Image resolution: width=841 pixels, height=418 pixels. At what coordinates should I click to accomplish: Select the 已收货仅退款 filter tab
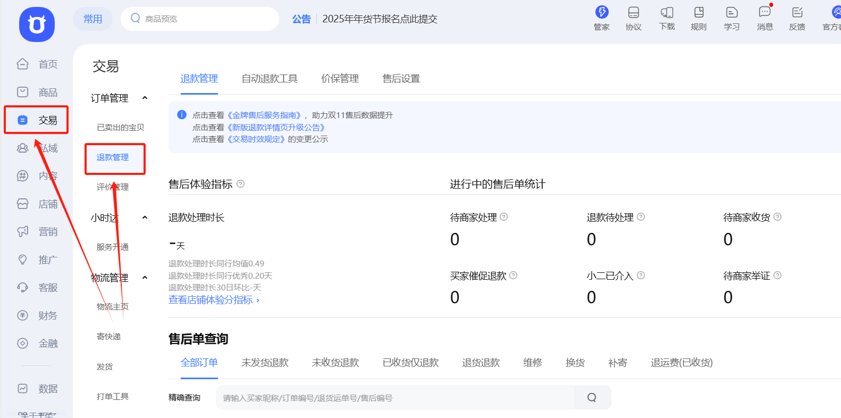click(x=410, y=363)
